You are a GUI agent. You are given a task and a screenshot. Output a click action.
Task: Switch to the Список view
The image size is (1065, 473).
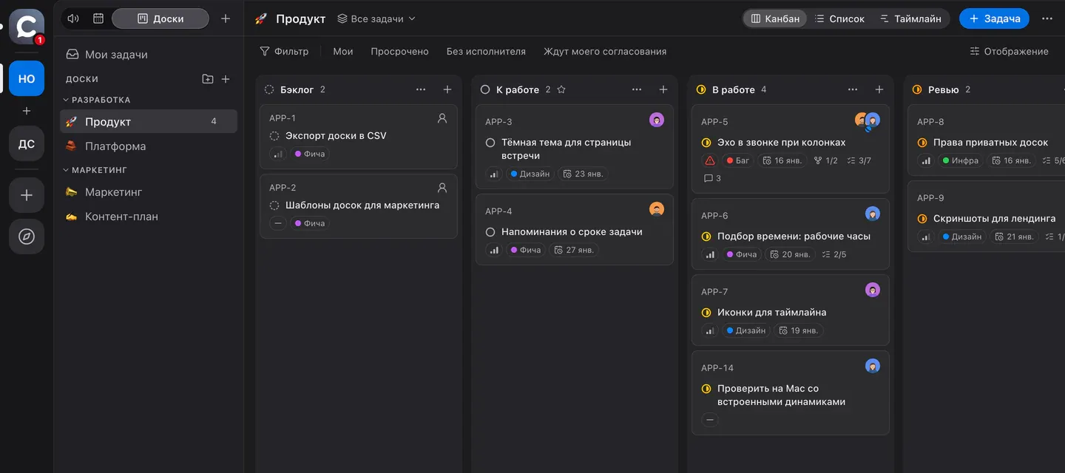click(x=839, y=18)
